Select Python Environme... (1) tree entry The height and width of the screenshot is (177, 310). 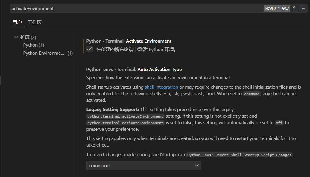pyautogui.click(x=48, y=53)
